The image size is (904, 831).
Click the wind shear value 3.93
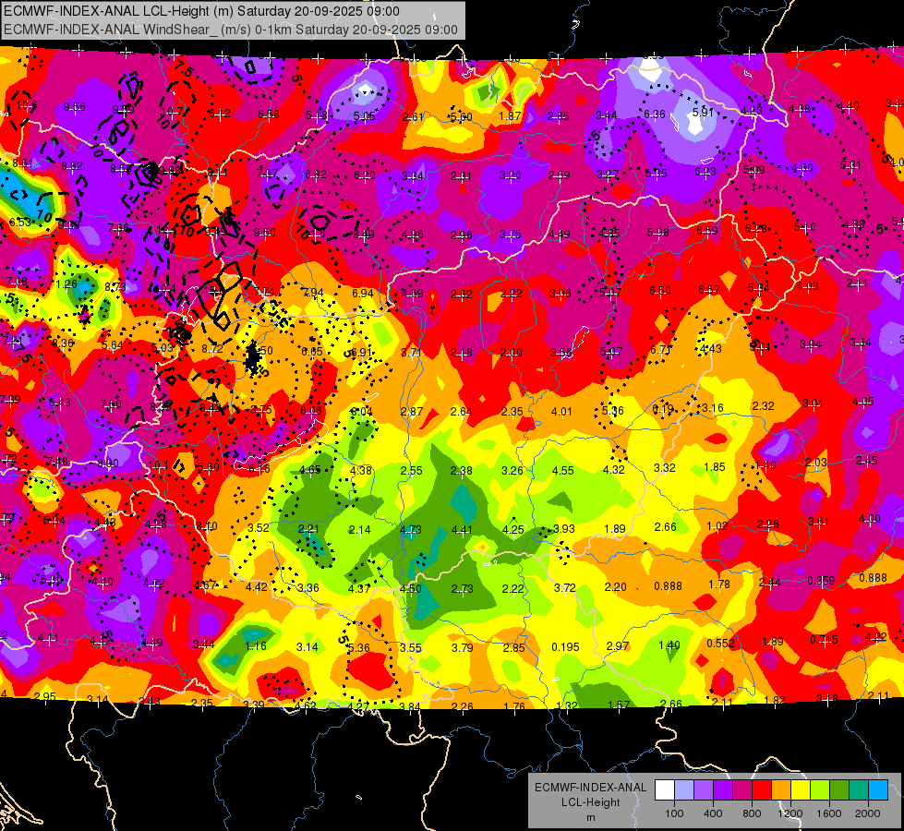[x=564, y=529]
